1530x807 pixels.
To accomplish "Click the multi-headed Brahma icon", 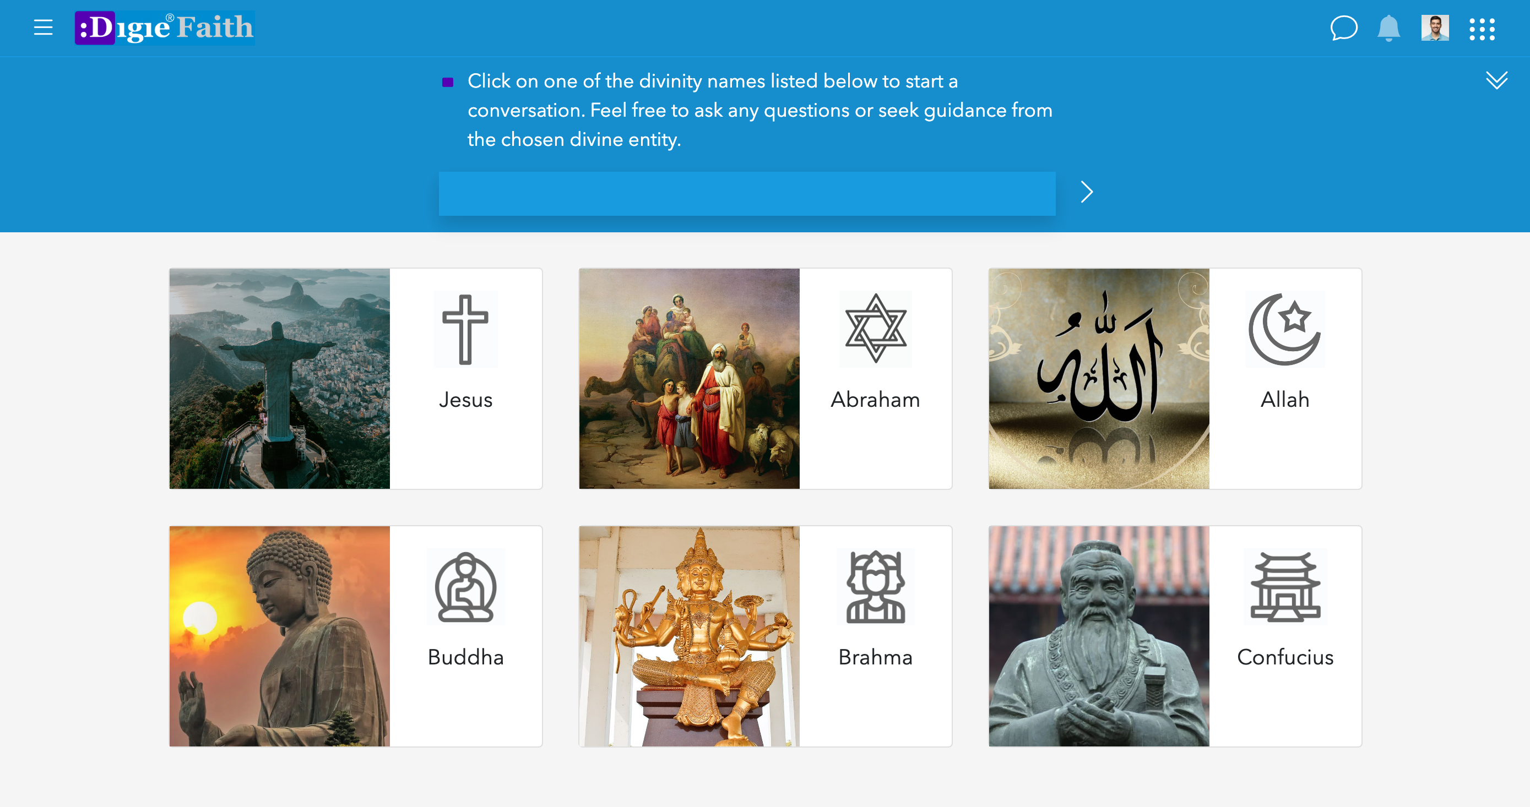I will coord(875,587).
